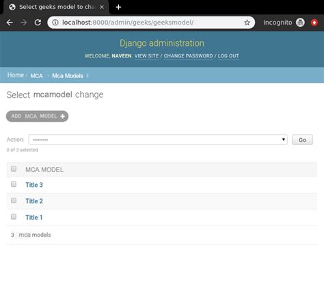This screenshot has height=297, width=324.
Task: Run the selected action with the Go button
Action: 302,140
